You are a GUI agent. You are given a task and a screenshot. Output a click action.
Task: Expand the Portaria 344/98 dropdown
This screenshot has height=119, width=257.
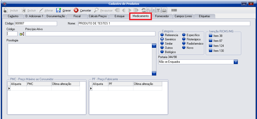tap(235, 62)
